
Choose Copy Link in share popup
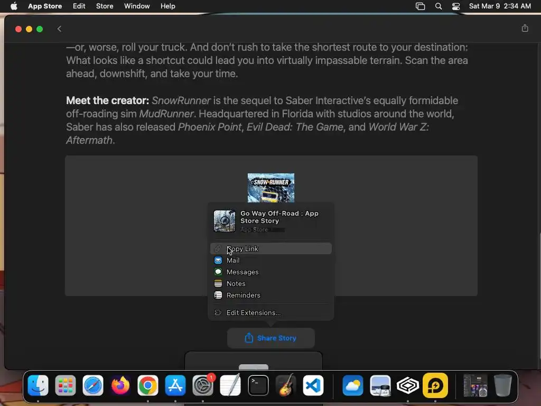tap(271, 248)
